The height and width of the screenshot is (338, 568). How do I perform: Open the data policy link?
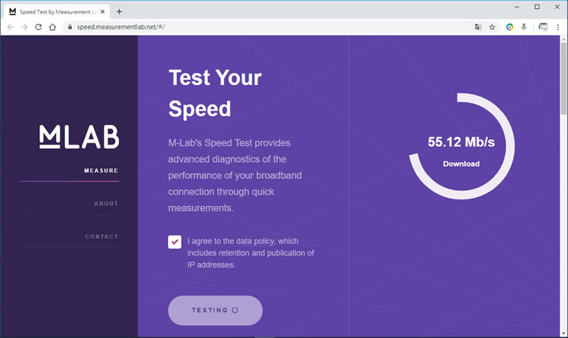click(255, 241)
